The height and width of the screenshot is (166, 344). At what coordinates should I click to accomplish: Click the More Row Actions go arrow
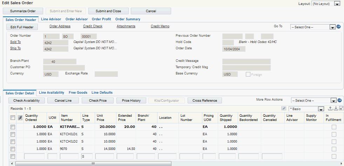click(339, 100)
